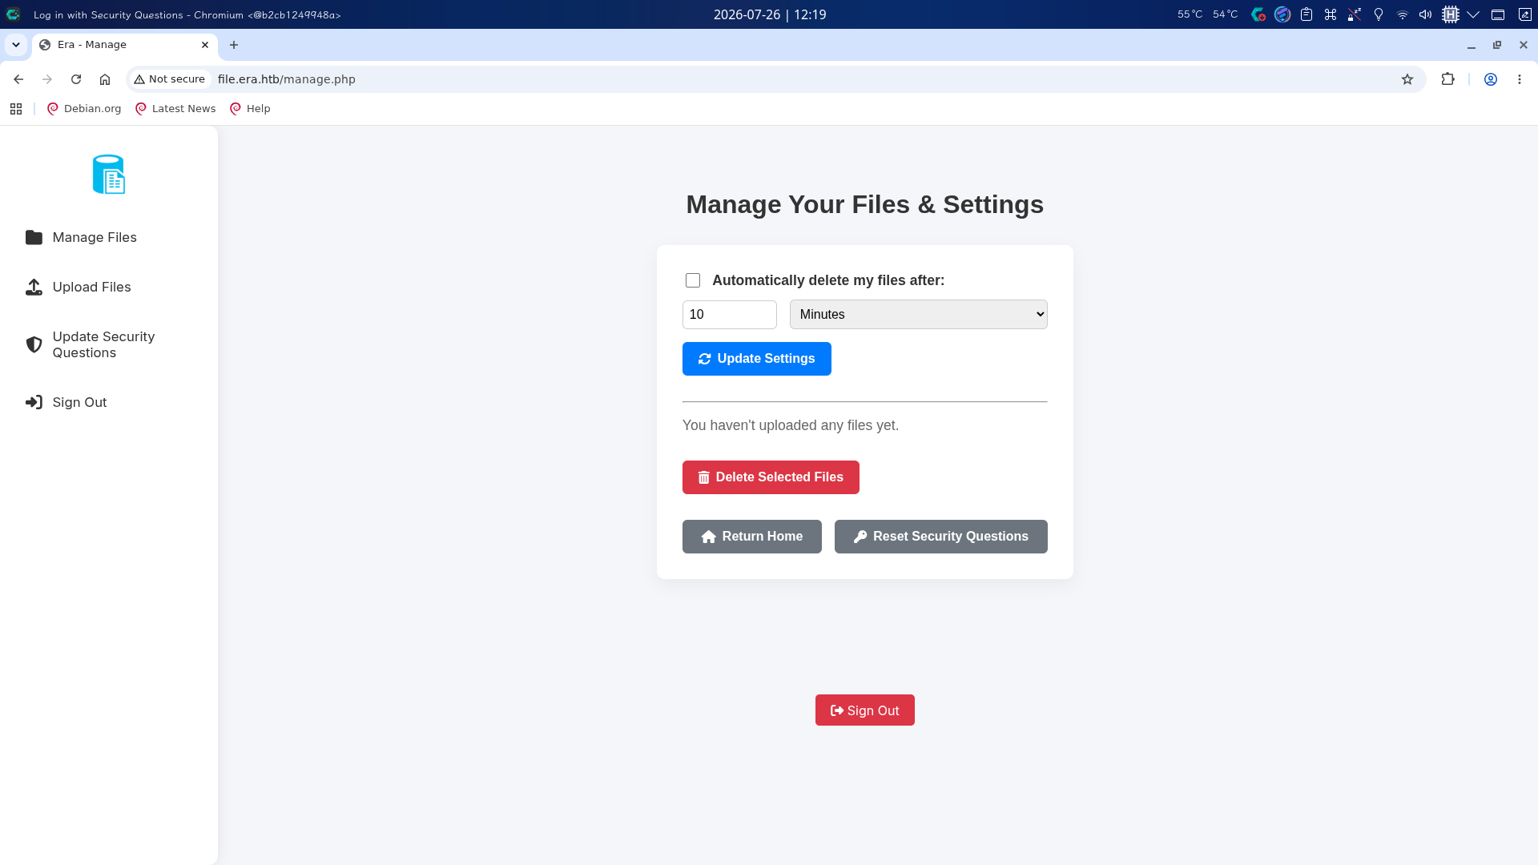Click the CPU chip H tray icon
The image size is (1538, 865).
pyautogui.click(x=1450, y=14)
